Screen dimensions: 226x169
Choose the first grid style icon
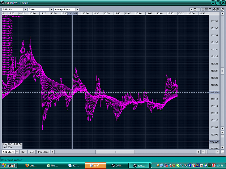pyautogui.click(x=203, y=9)
